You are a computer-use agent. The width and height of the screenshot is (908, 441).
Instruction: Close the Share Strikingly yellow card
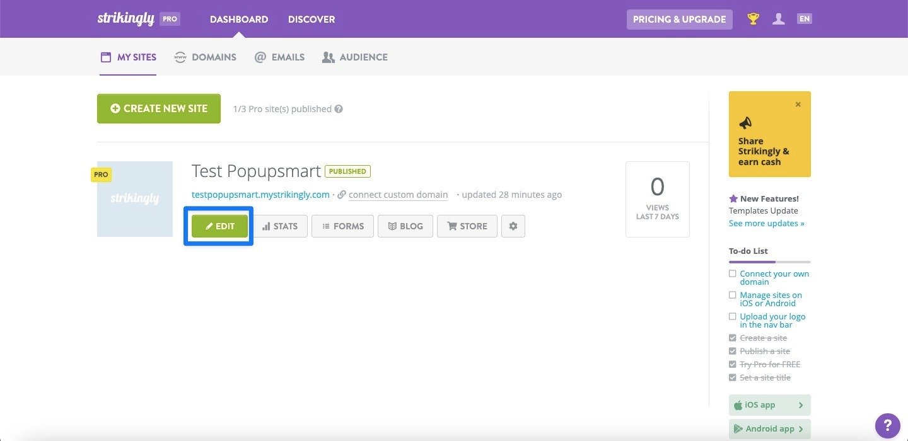798,105
